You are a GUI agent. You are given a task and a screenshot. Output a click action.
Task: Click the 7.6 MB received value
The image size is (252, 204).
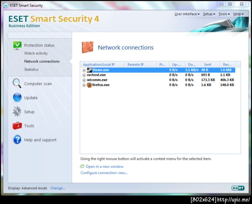tap(226, 70)
